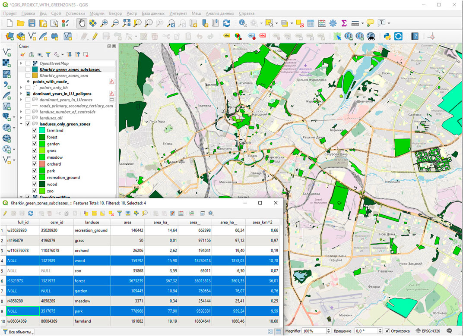
Task: Open the Справка menu
Action: [x=247, y=13]
